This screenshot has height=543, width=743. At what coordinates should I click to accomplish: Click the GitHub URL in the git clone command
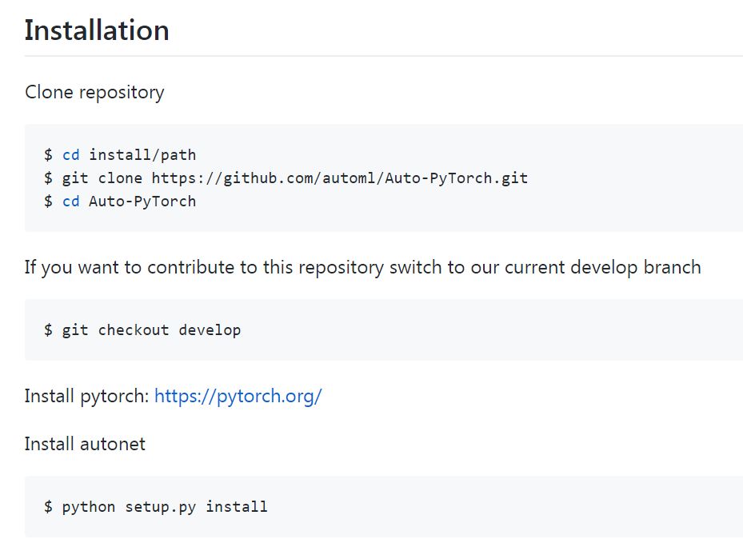tap(340, 178)
